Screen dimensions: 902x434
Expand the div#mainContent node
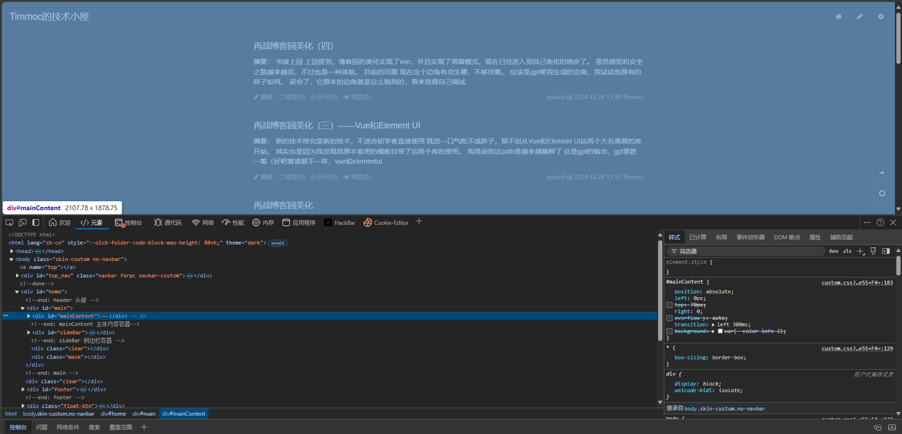pyautogui.click(x=29, y=316)
